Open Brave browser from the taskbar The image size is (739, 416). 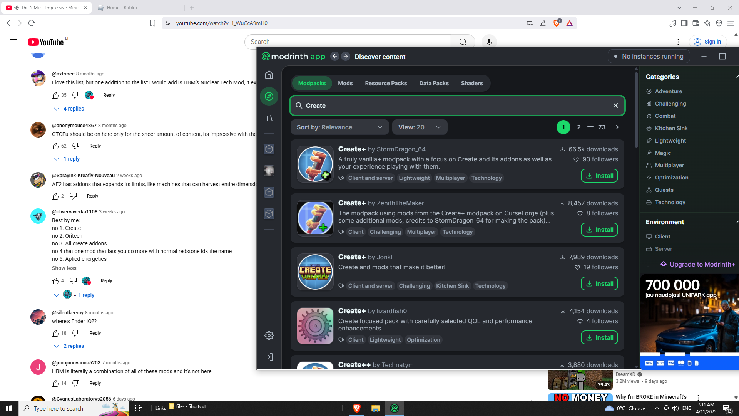[356, 408]
